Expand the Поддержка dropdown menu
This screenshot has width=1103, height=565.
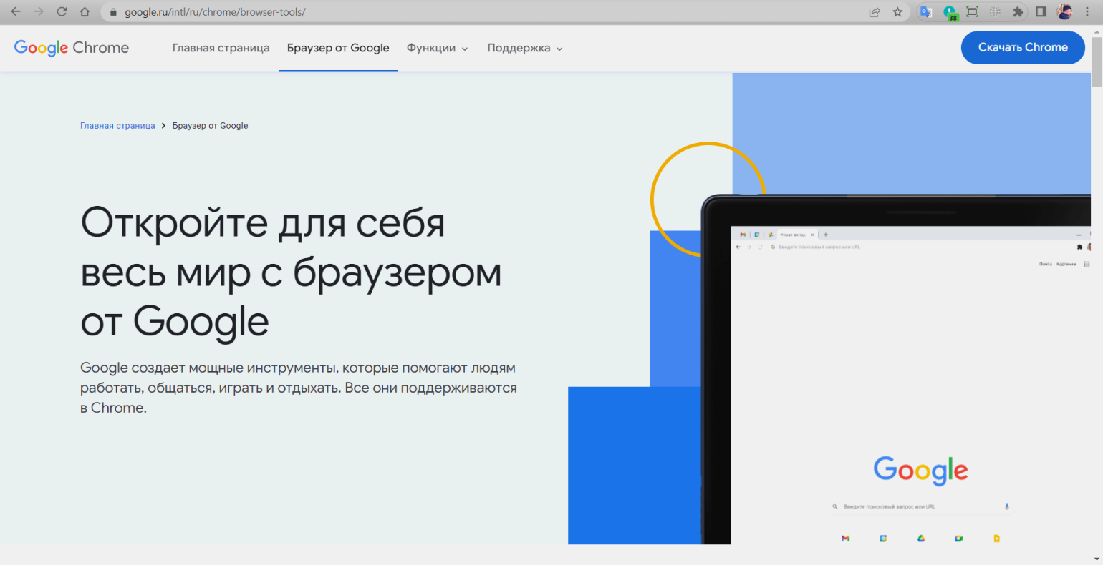tap(525, 48)
